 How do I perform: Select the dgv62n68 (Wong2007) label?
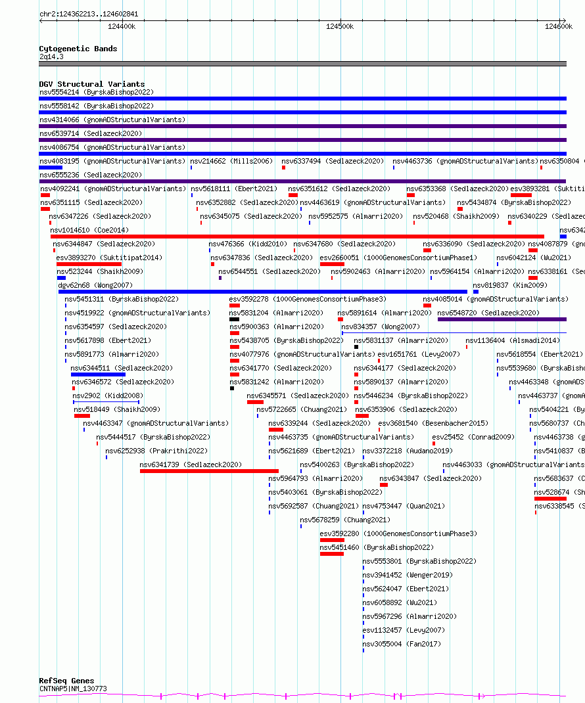95,286
